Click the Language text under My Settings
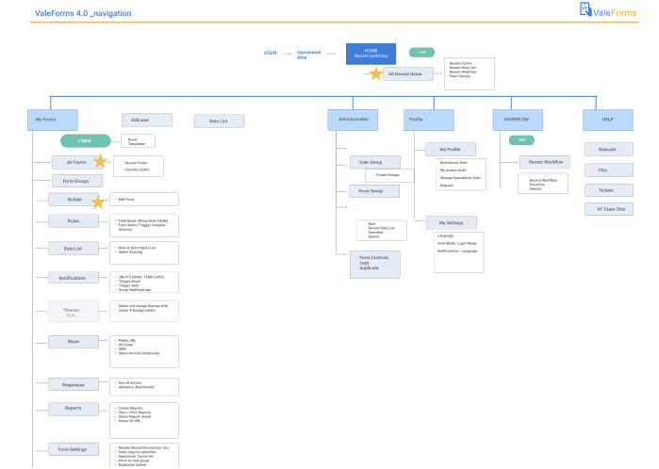This screenshot has width=659, height=469. click(x=445, y=235)
